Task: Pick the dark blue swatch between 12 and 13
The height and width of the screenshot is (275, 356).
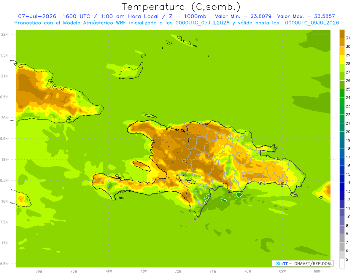Action: click(x=342, y=195)
